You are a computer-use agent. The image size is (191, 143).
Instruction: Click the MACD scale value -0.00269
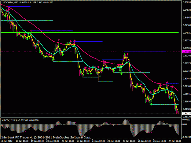coord(186,137)
